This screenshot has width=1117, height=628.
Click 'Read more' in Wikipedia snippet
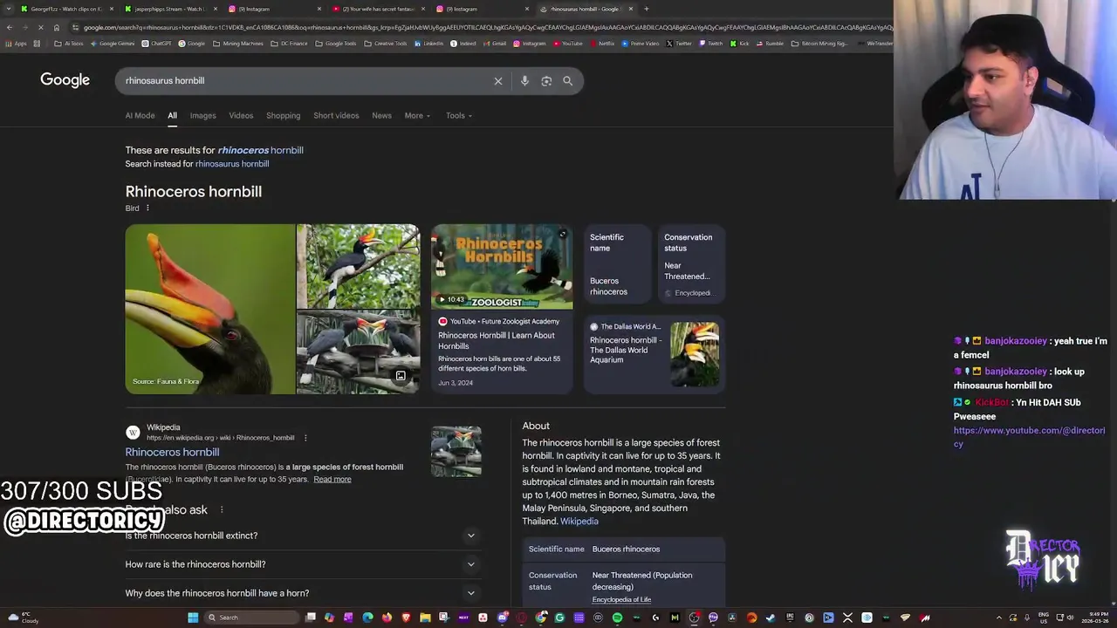coord(332,480)
